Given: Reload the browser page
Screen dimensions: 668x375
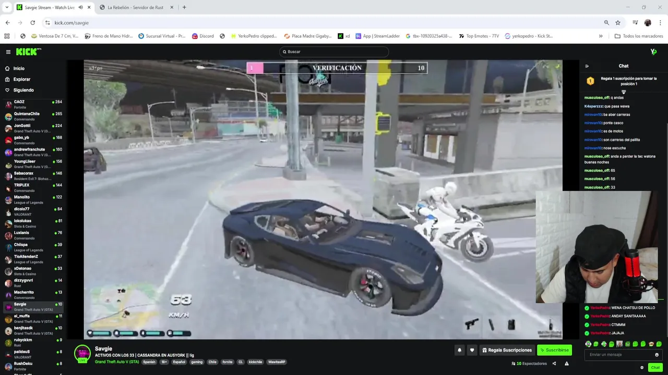Looking at the screenshot, I should tap(32, 23).
